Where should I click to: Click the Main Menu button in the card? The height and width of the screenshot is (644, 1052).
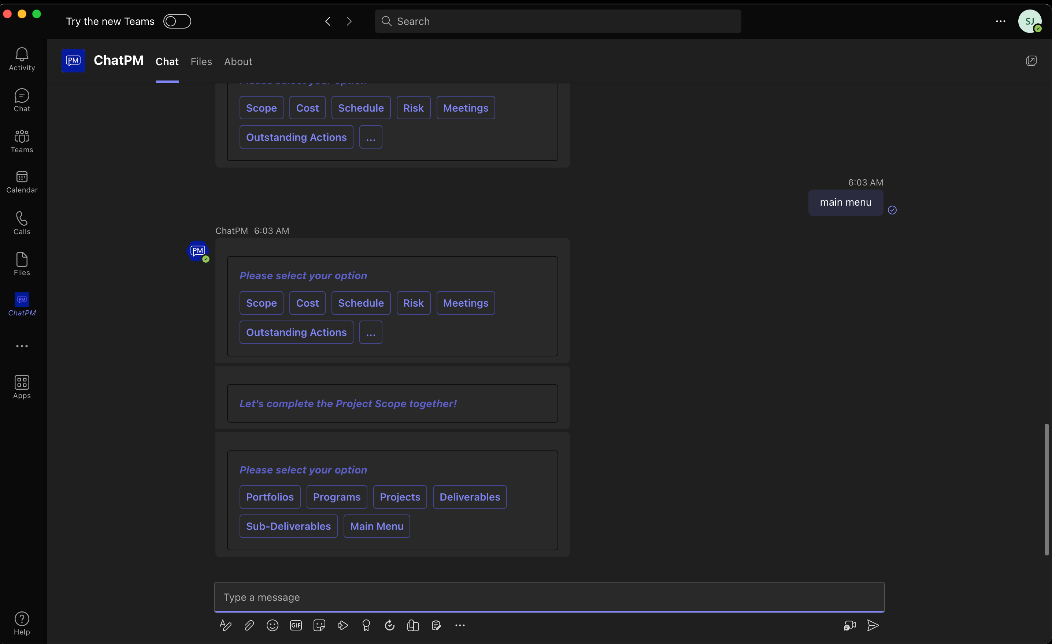coord(377,526)
